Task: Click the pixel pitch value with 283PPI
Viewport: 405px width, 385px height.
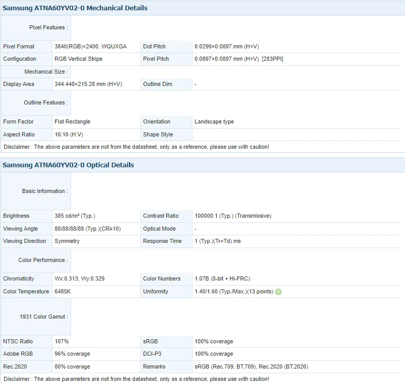Action: (x=239, y=59)
